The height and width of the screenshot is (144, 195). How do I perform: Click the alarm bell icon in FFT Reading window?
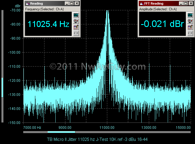coord(190,21)
